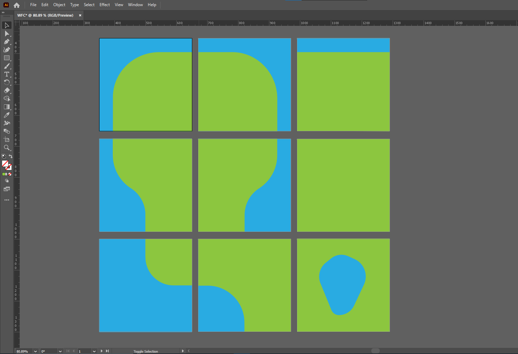Screen dimensions: 518x354
Task: Select the selected top-left tile artboard
Action: (x=145, y=85)
